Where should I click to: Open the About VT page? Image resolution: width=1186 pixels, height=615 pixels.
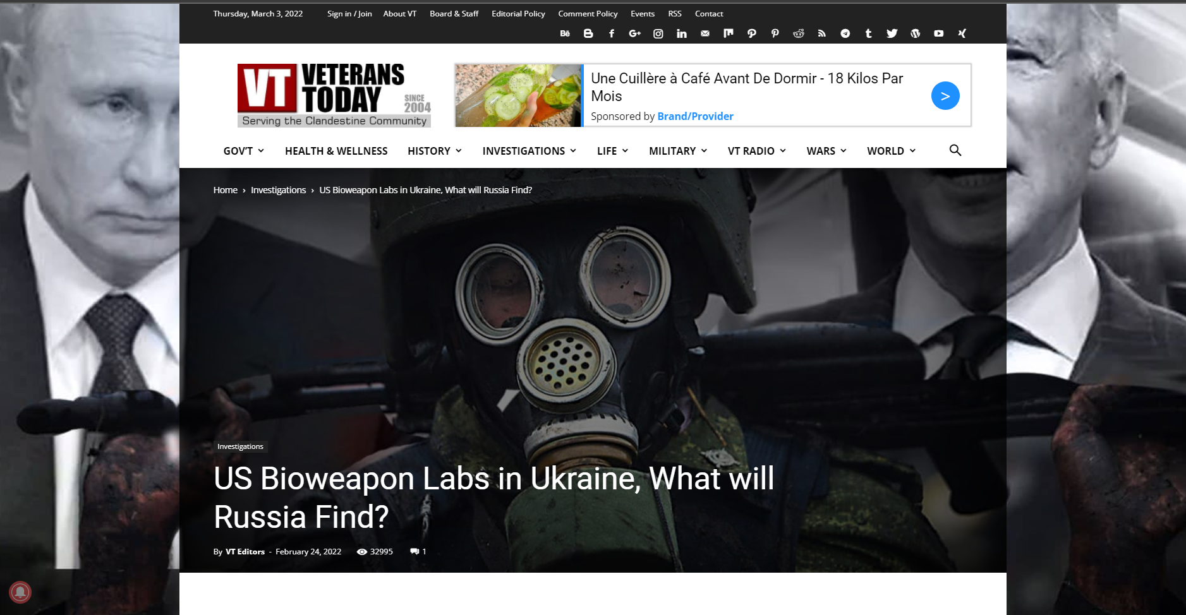pyautogui.click(x=400, y=14)
